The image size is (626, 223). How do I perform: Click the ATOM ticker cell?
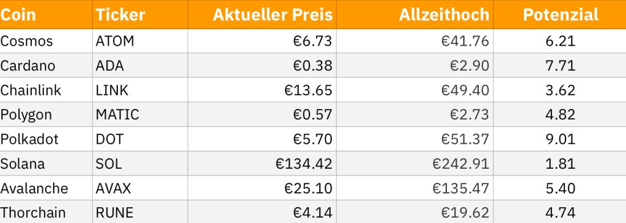coord(140,41)
